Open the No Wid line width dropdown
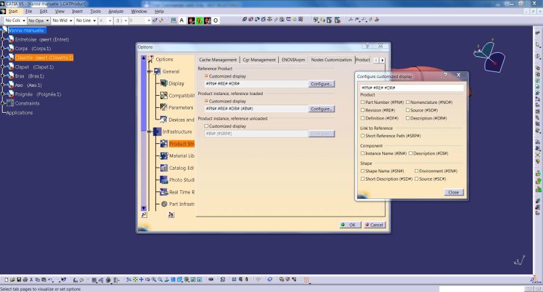The image size is (543, 292). (62, 20)
